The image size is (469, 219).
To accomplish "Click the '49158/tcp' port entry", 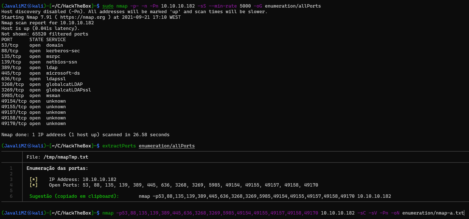I will tap(14, 118).
